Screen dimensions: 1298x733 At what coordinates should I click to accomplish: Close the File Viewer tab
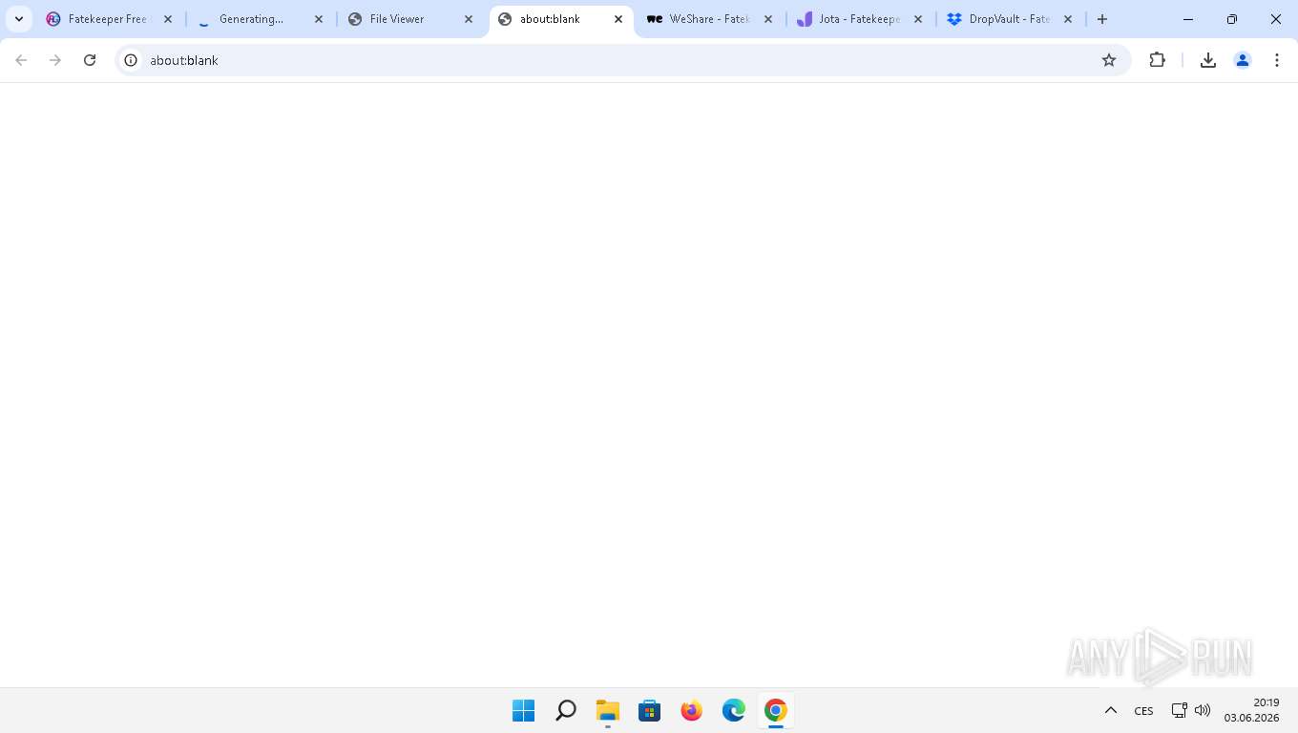[469, 19]
